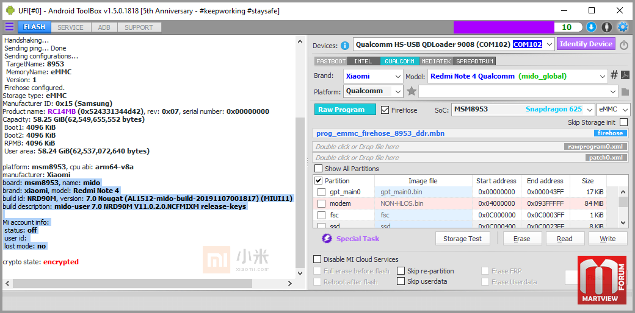
Task: Click the Special Task link
Action: tap(358, 239)
